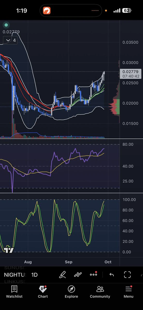
Task: Tap the RSI 40.00 scale label
Action: 128,166
